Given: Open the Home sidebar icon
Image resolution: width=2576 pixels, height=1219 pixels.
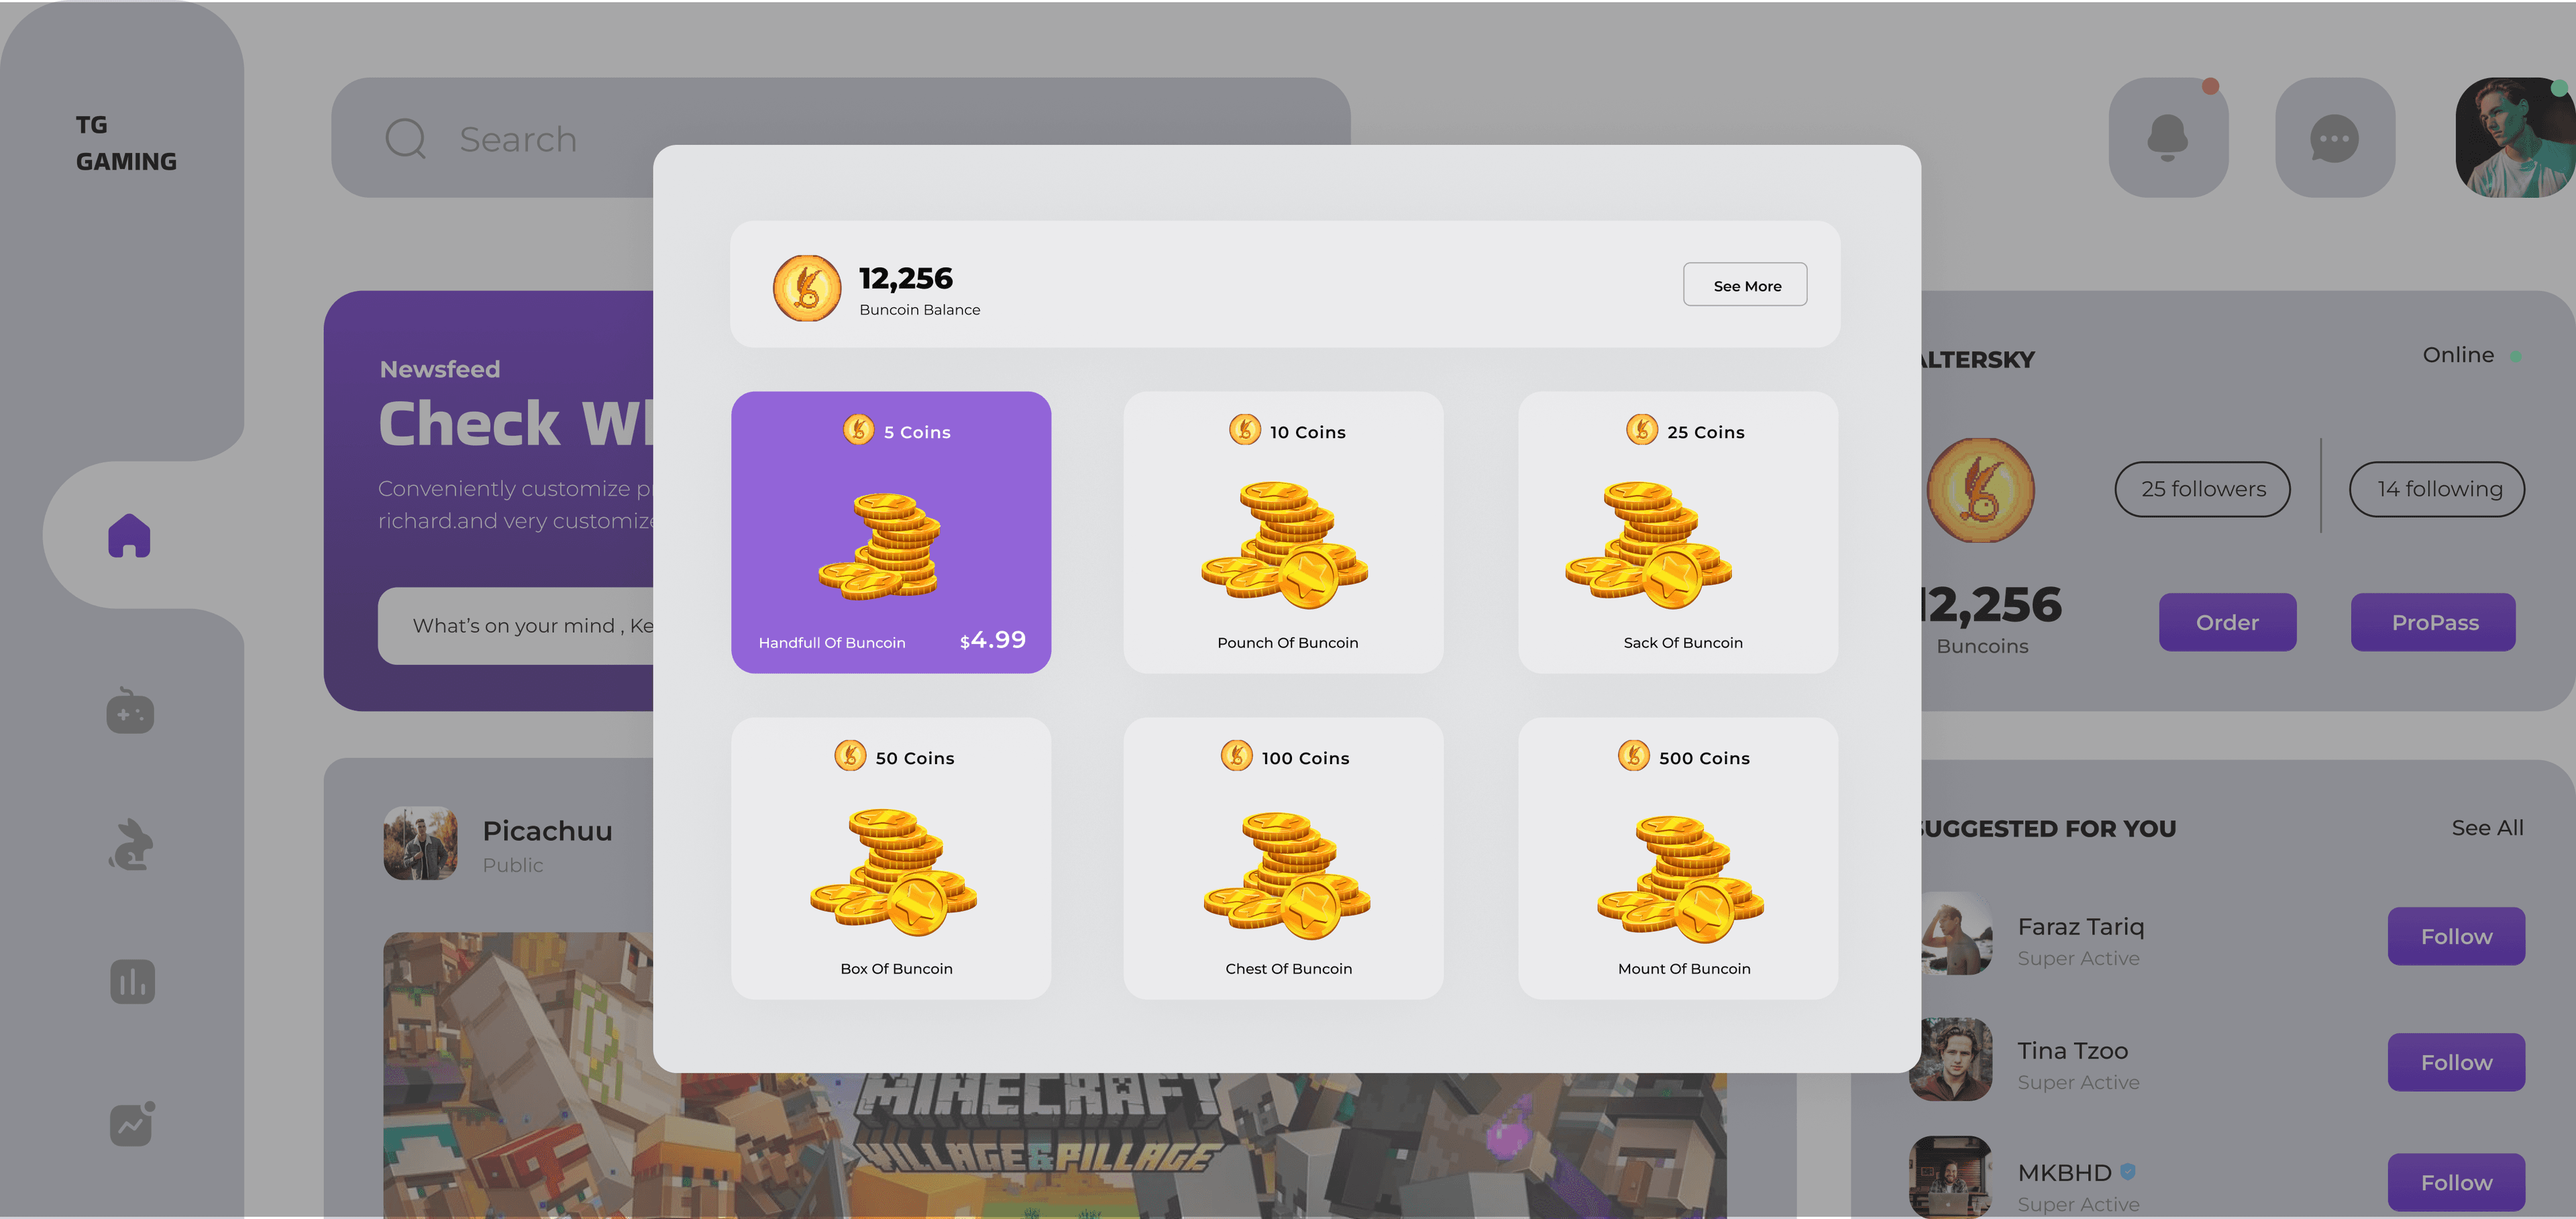Looking at the screenshot, I should 129,536.
